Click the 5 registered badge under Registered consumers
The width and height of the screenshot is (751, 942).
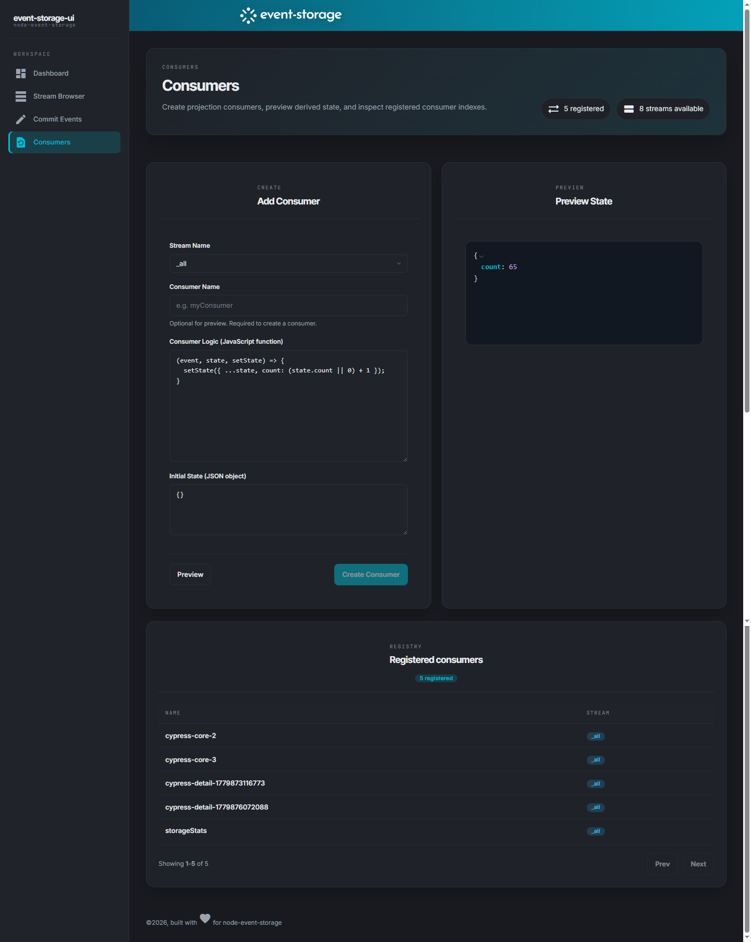(x=436, y=679)
